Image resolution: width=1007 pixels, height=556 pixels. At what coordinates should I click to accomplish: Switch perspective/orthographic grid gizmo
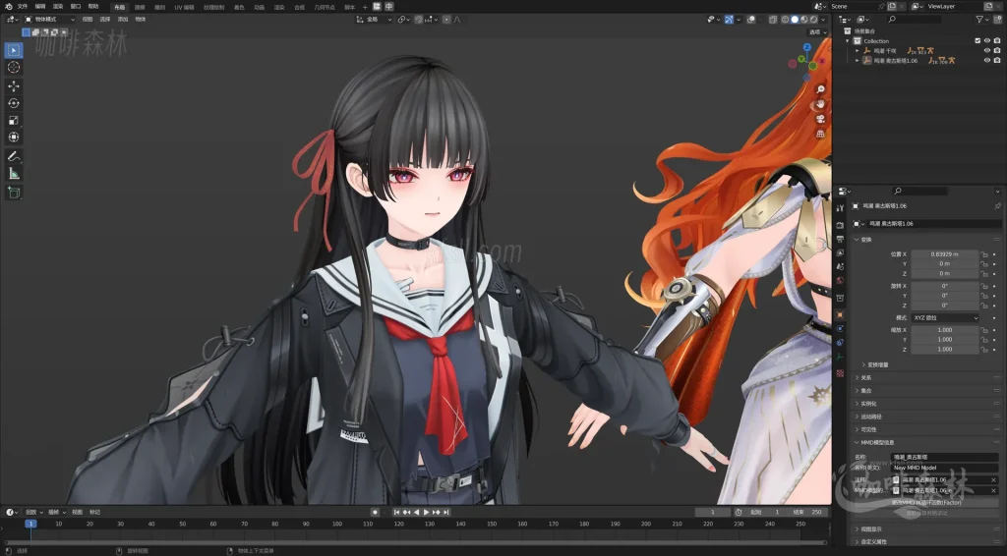pyautogui.click(x=820, y=134)
